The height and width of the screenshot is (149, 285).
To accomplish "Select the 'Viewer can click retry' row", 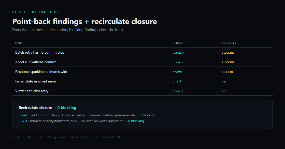I will pos(142,91).
